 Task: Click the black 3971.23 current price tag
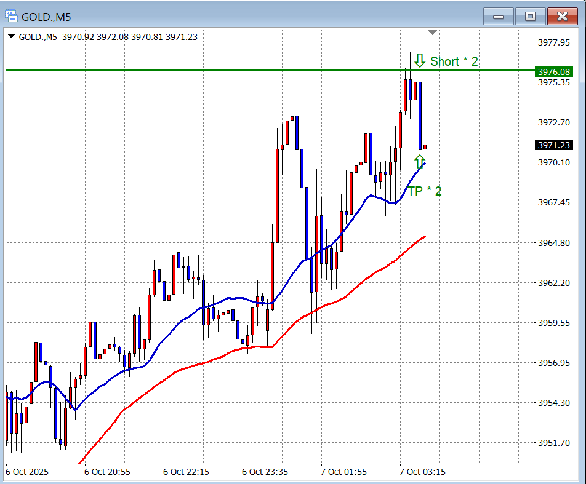point(553,145)
